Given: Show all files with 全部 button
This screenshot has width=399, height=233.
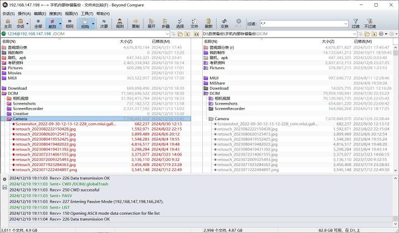Looking at the screenshot, I should coord(38,23).
